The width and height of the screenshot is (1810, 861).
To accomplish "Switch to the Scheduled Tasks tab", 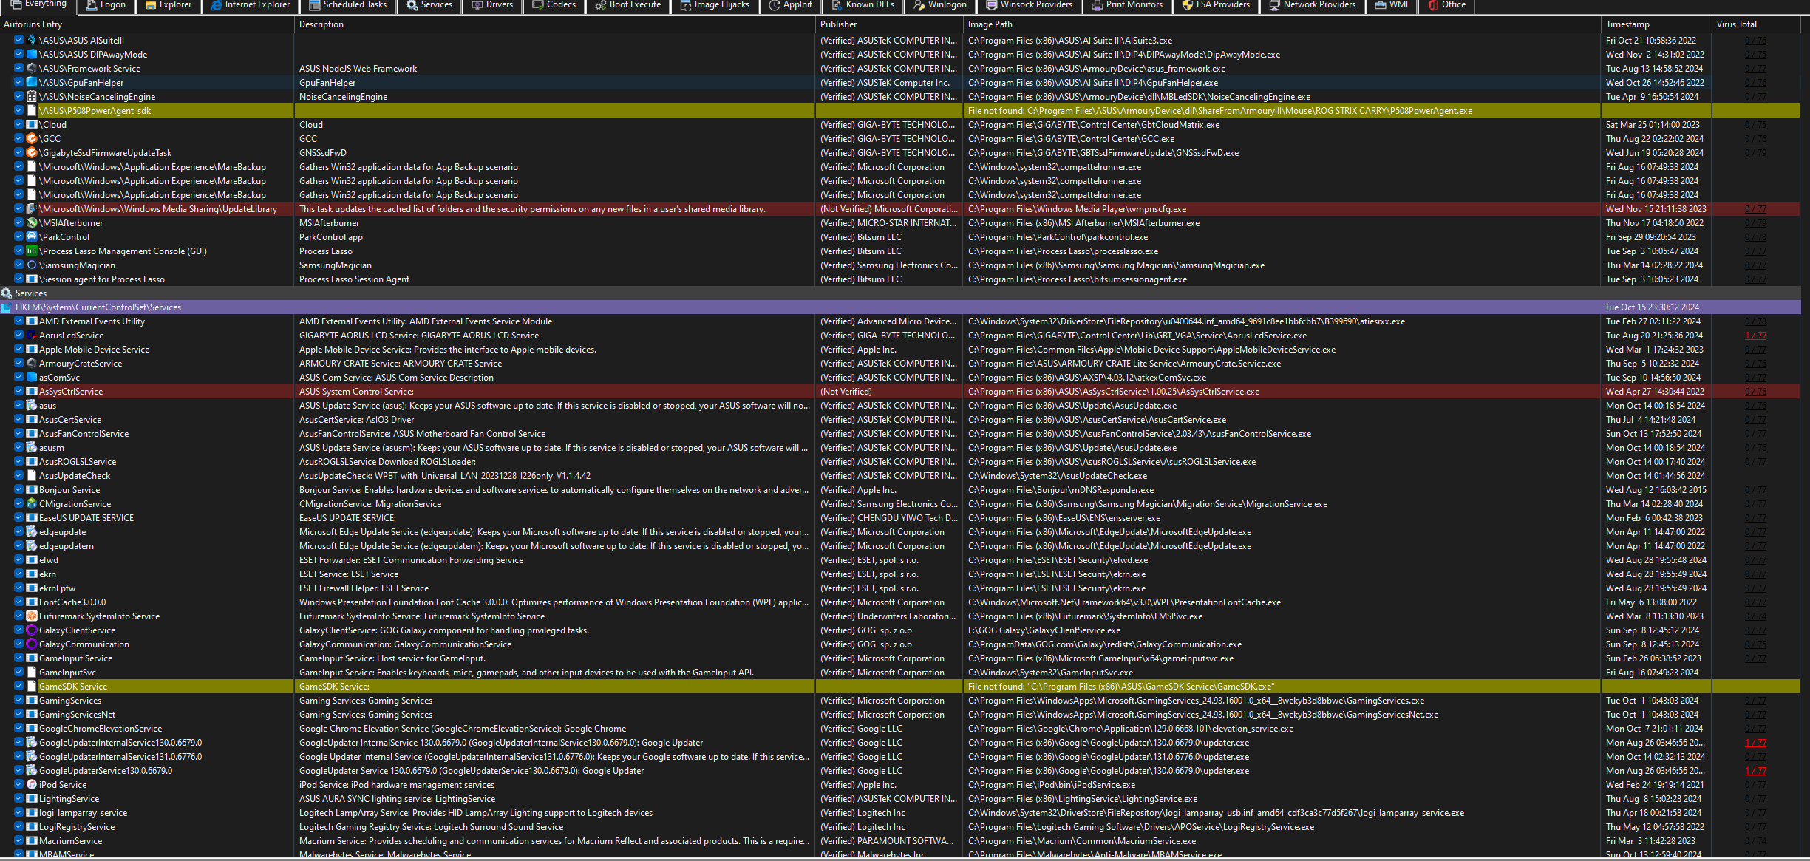I will 347,5.
